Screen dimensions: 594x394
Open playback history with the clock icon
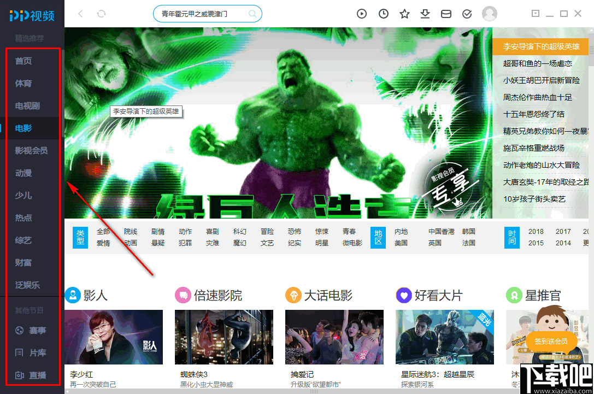point(383,14)
